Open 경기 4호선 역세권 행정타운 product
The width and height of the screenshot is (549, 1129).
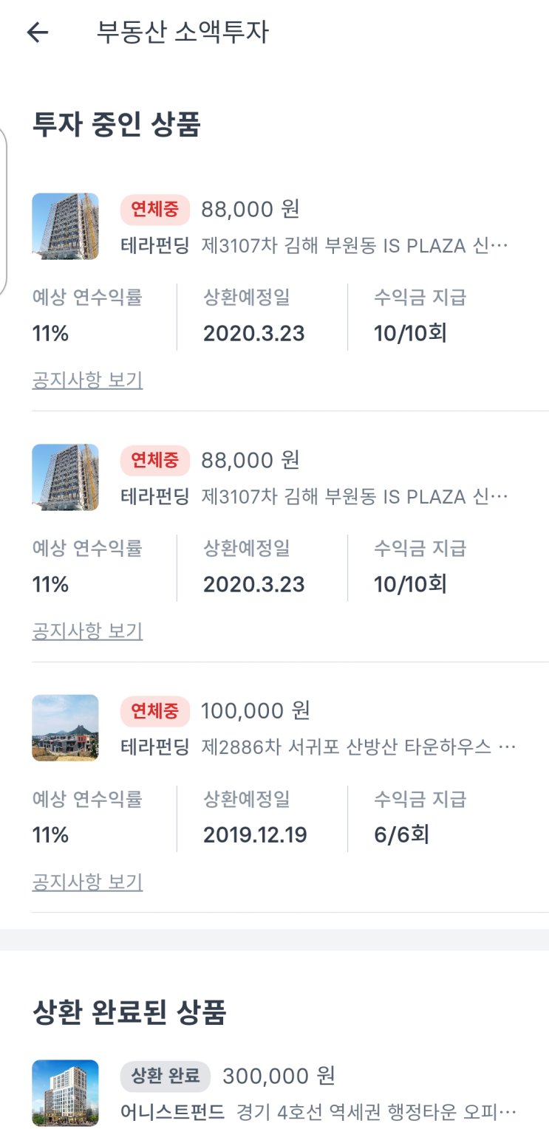coord(376,1111)
